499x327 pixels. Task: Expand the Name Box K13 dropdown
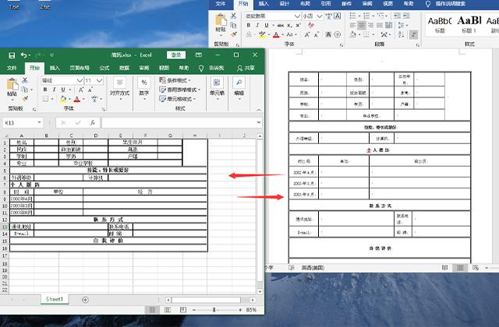[x=39, y=123]
